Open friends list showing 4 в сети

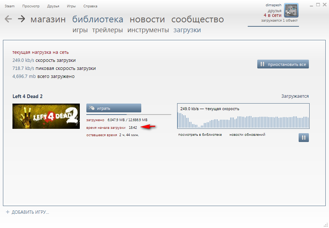pyautogui.click(x=273, y=15)
